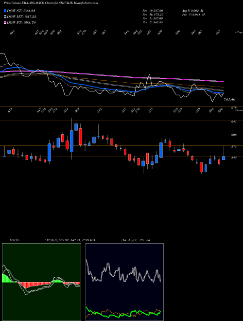Image resolution: width=243 pixels, height=321 pixels.
Task: Click the 574 price axis label
Action: (234, 146)
